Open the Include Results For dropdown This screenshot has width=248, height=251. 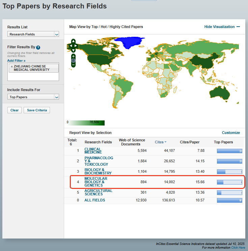click(x=56, y=97)
